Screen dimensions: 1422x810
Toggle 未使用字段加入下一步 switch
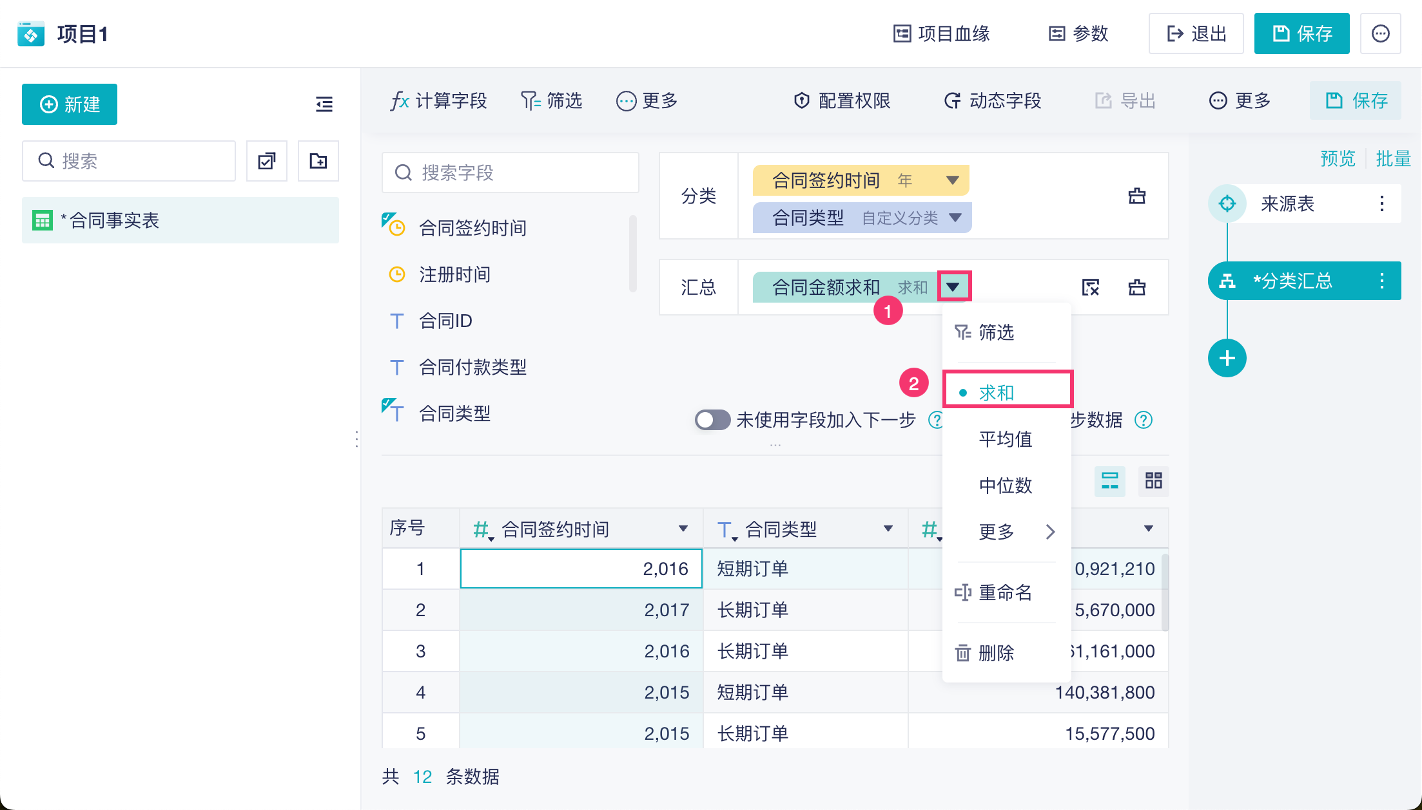pyautogui.click(x=712, y=420)
